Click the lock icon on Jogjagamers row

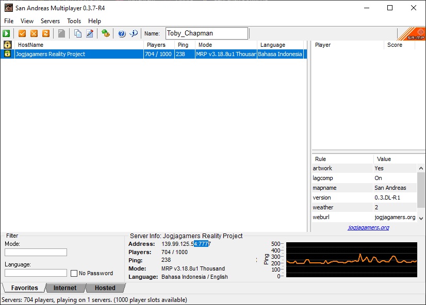pos(8,53)
